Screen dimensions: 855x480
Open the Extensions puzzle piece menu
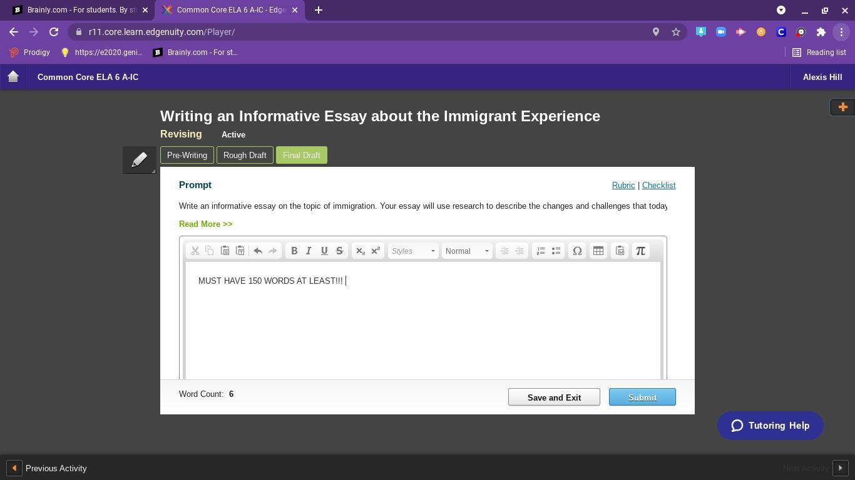point(821,32)
